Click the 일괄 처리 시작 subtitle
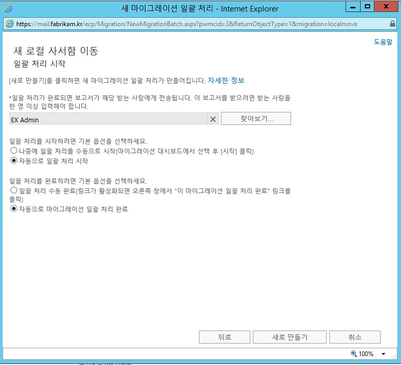401x365 pixels. coord(39,64)
